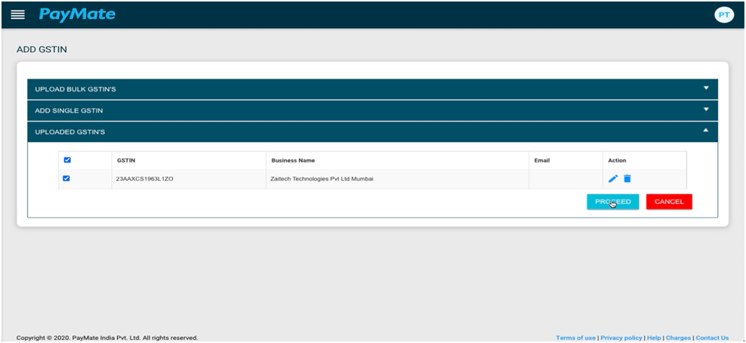Screen dimensions: 746x343
Task: Open the Charges link in footer
Action: pyautogui.click(x=678, y=338)
